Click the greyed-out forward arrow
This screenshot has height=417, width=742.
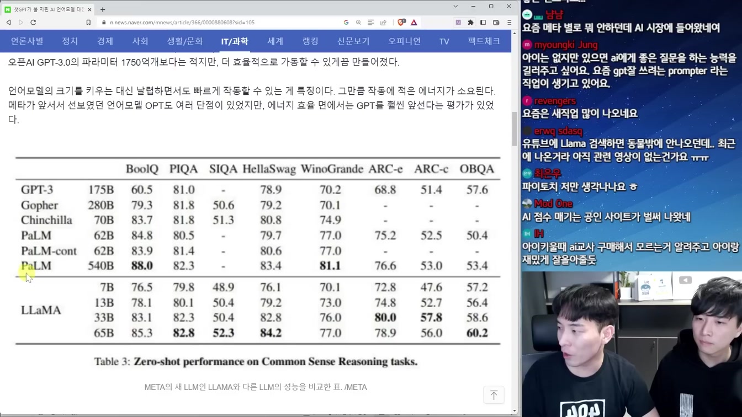[21, 23]
